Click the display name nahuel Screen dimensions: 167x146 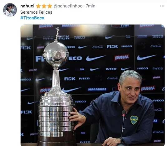tap(27, 6)
